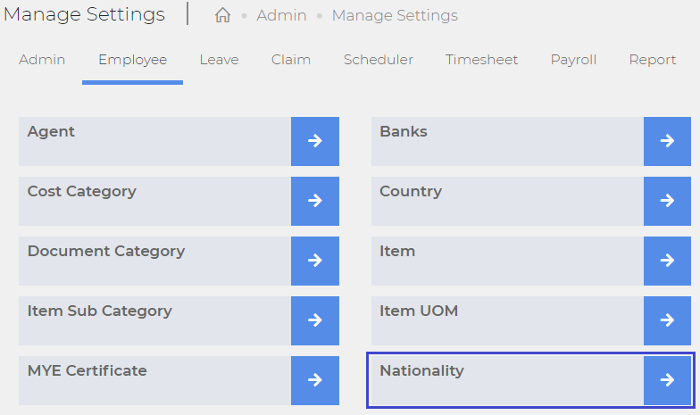Open Nationality arrow button

pos(667,380)
